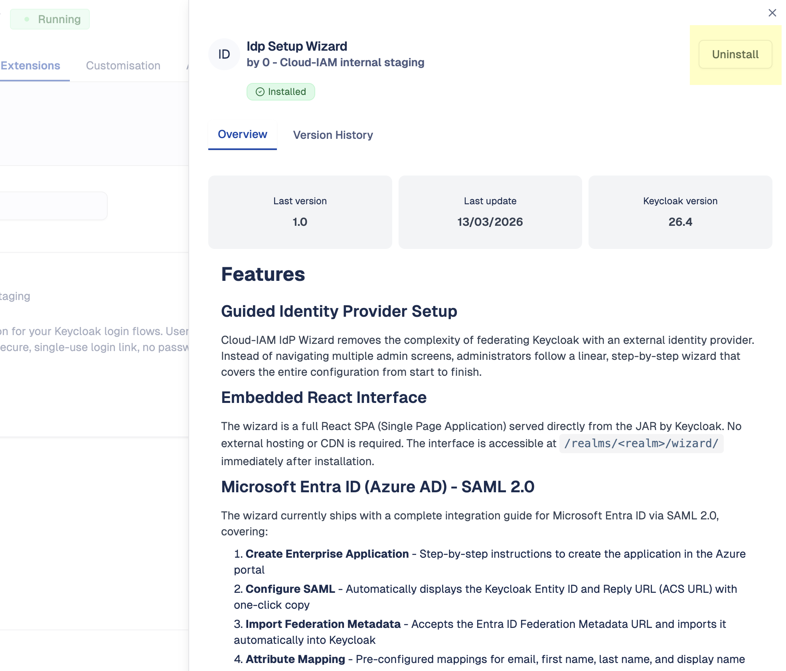The image size is (786, 671).
Task: Click the Cloud-IAM internal staging author text
Action: tap(352, 63)
